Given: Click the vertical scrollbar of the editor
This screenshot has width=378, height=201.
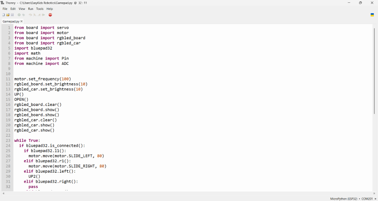Looking at the screenshot, I should [x=375, y=71].
